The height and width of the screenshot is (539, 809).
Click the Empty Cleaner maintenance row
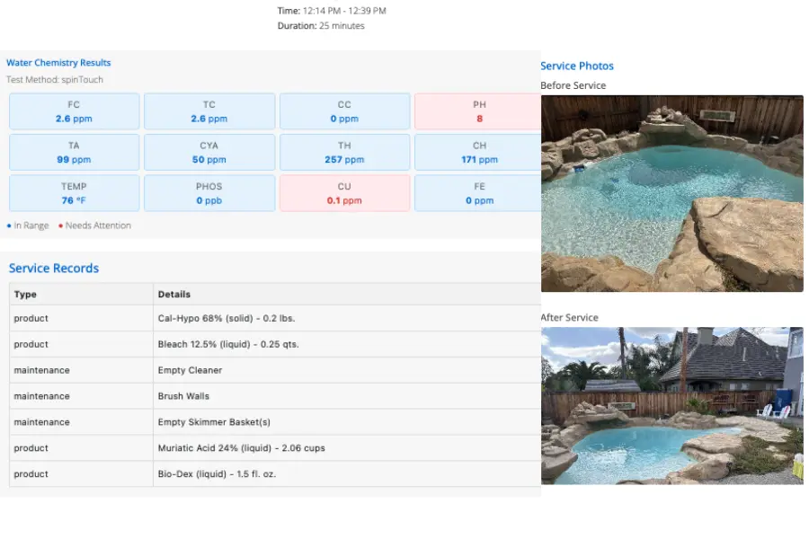275,370
